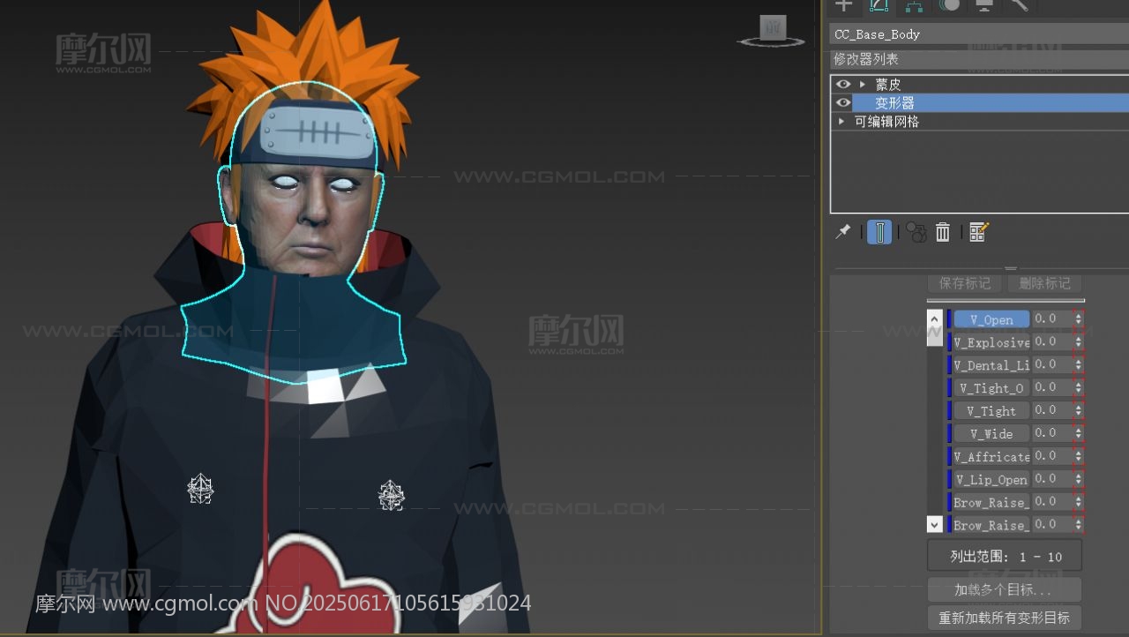
Task: Click blue color indicator beside V_Tight
Action: (949, 411)
